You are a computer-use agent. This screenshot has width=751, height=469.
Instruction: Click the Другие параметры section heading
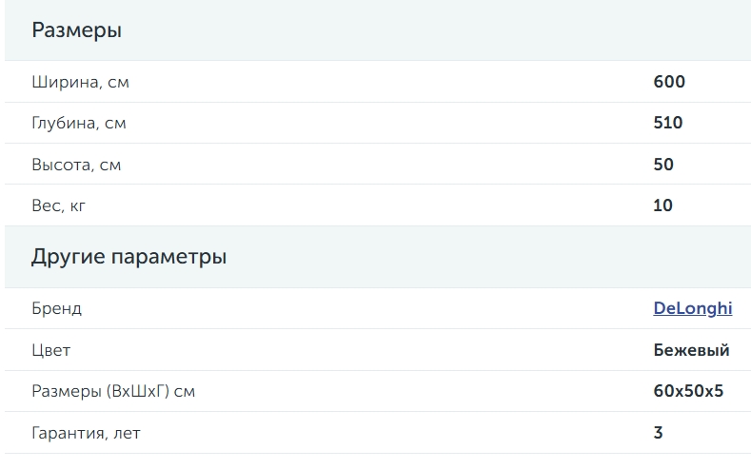click(x=128, y=257)
